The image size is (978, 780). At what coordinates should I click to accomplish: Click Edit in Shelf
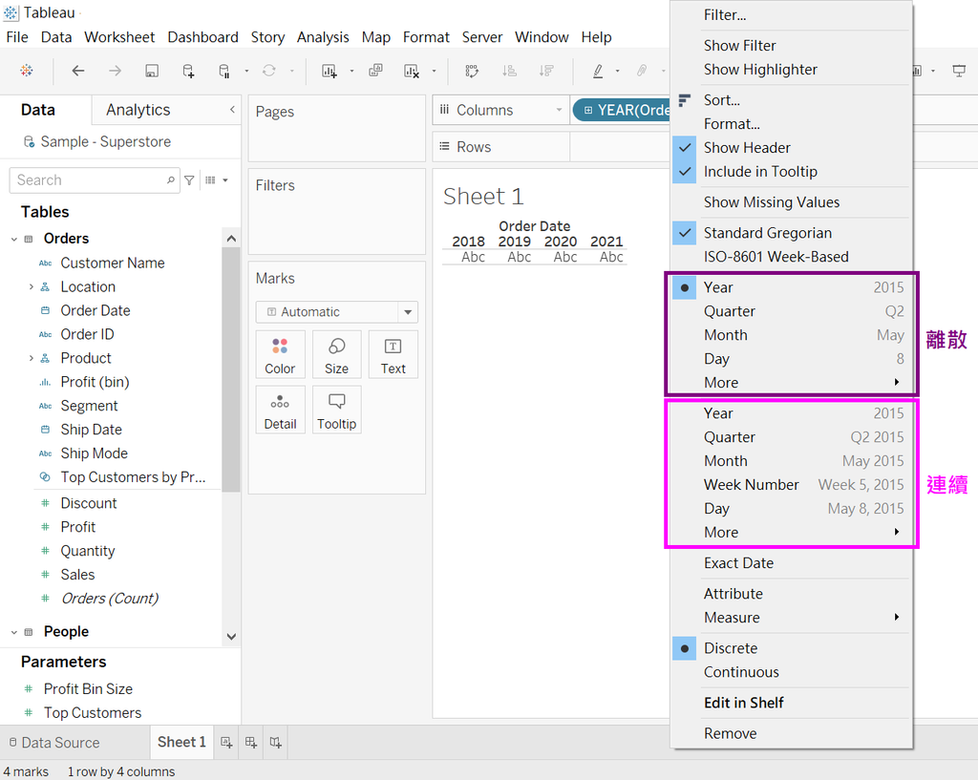pos(791,703)
